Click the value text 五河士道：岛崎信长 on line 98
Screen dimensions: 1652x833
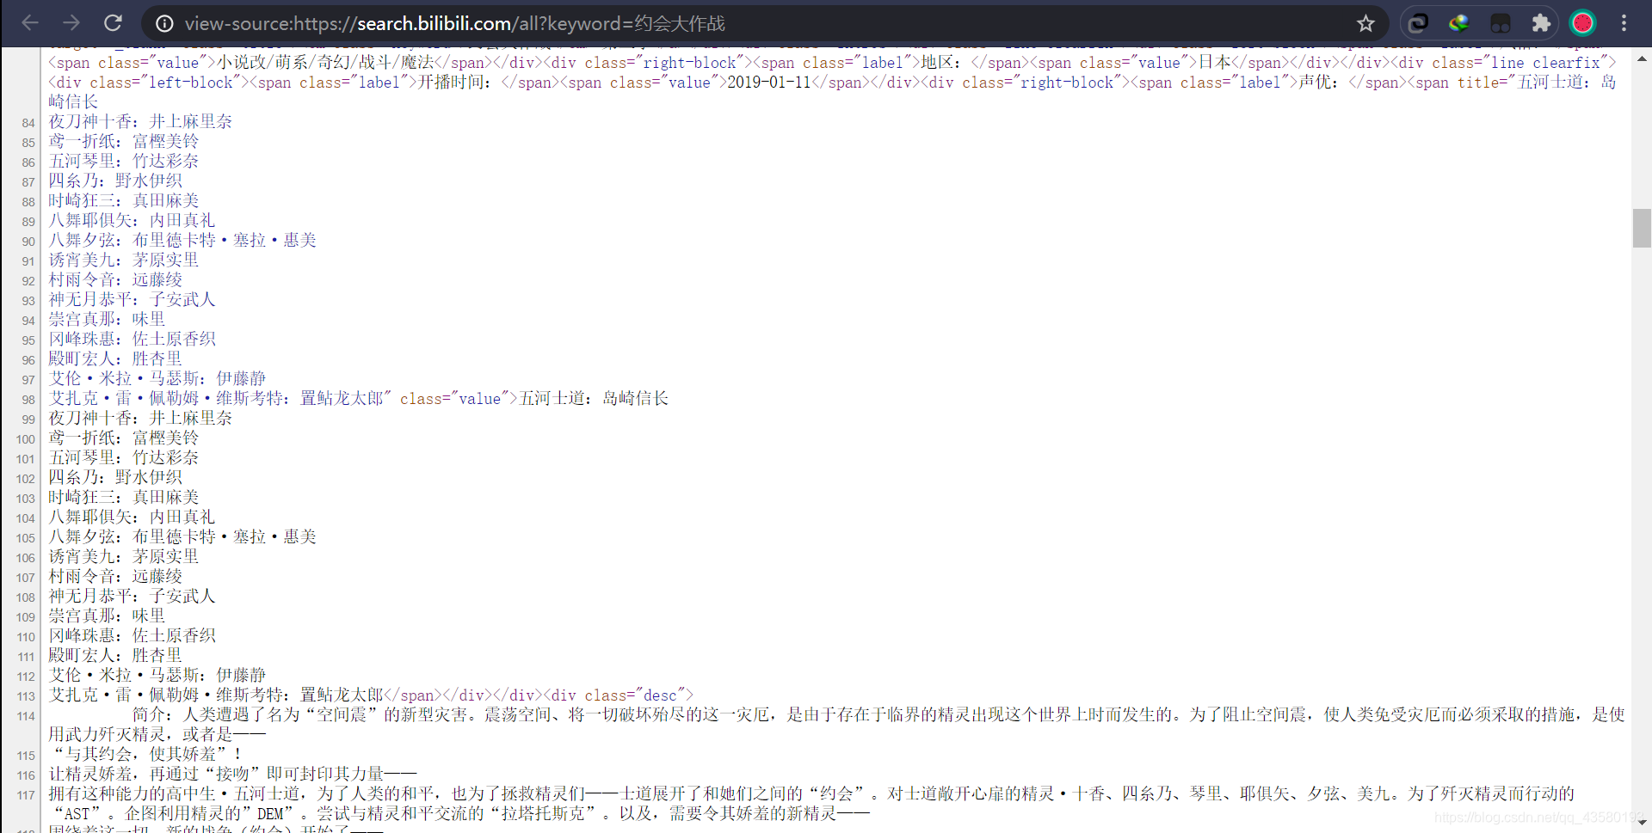[x=594, y=398]
